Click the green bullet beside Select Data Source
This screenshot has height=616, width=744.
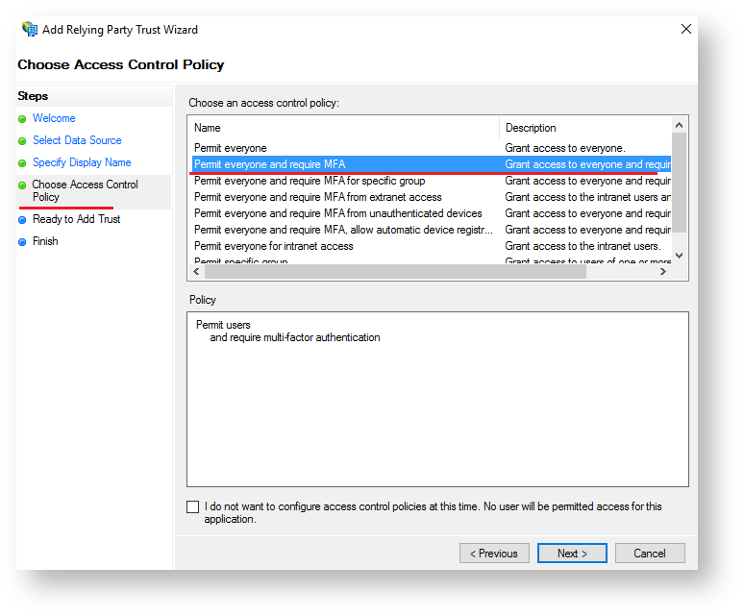point(22,141)
